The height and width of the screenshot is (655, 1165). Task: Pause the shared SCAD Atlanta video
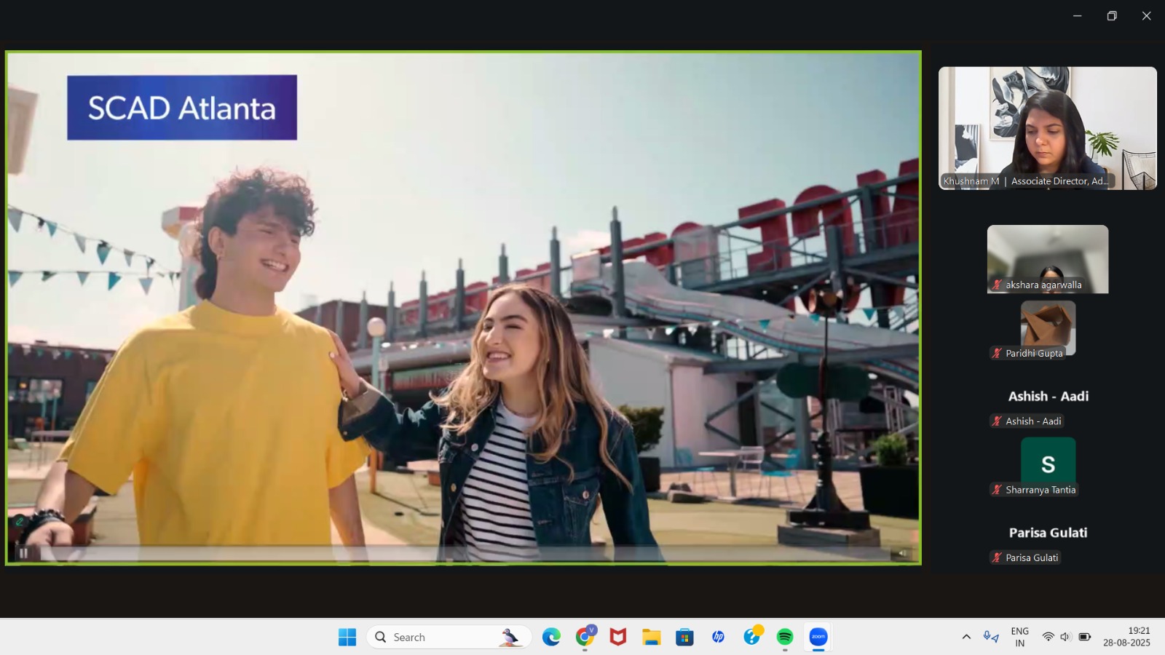pyautogui.click(x=23, y=553)
